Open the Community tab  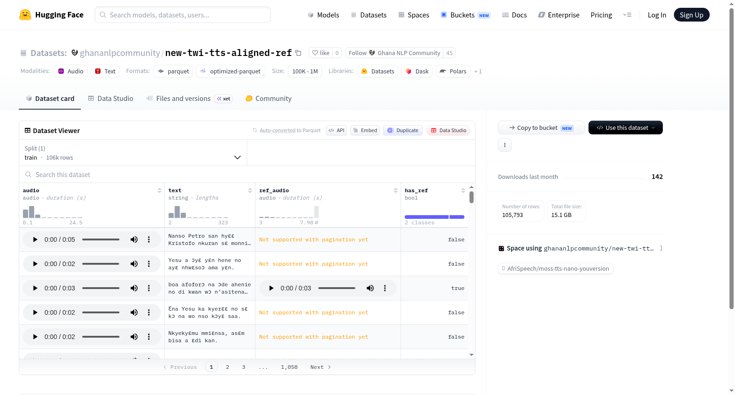269,99
